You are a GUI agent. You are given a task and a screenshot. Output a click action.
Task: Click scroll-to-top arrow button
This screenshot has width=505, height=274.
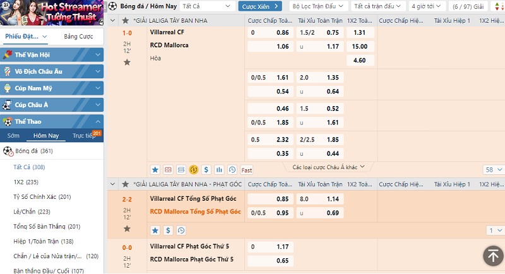tap(493, 256)
